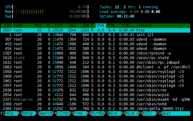The width and height of the screenshot is (193, 121).
Task: Sort by the VIRT column header
Action: coord(59,26)
